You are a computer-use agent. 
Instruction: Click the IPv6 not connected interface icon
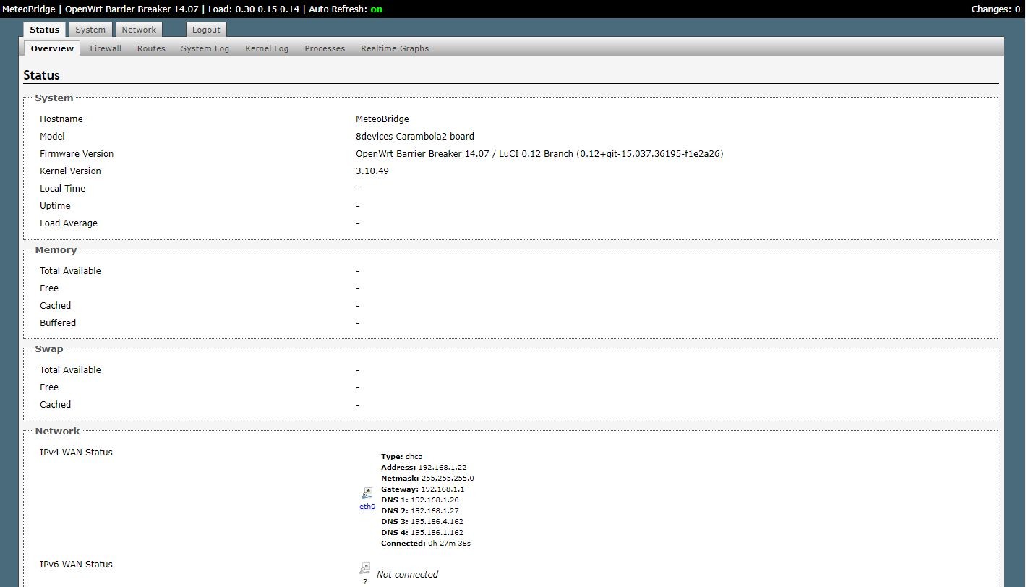(x=364, y=567)
